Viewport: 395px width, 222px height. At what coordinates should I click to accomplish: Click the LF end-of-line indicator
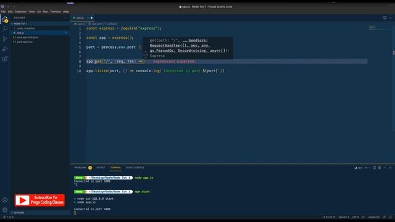pyautogui.click(x=364, y=217)
